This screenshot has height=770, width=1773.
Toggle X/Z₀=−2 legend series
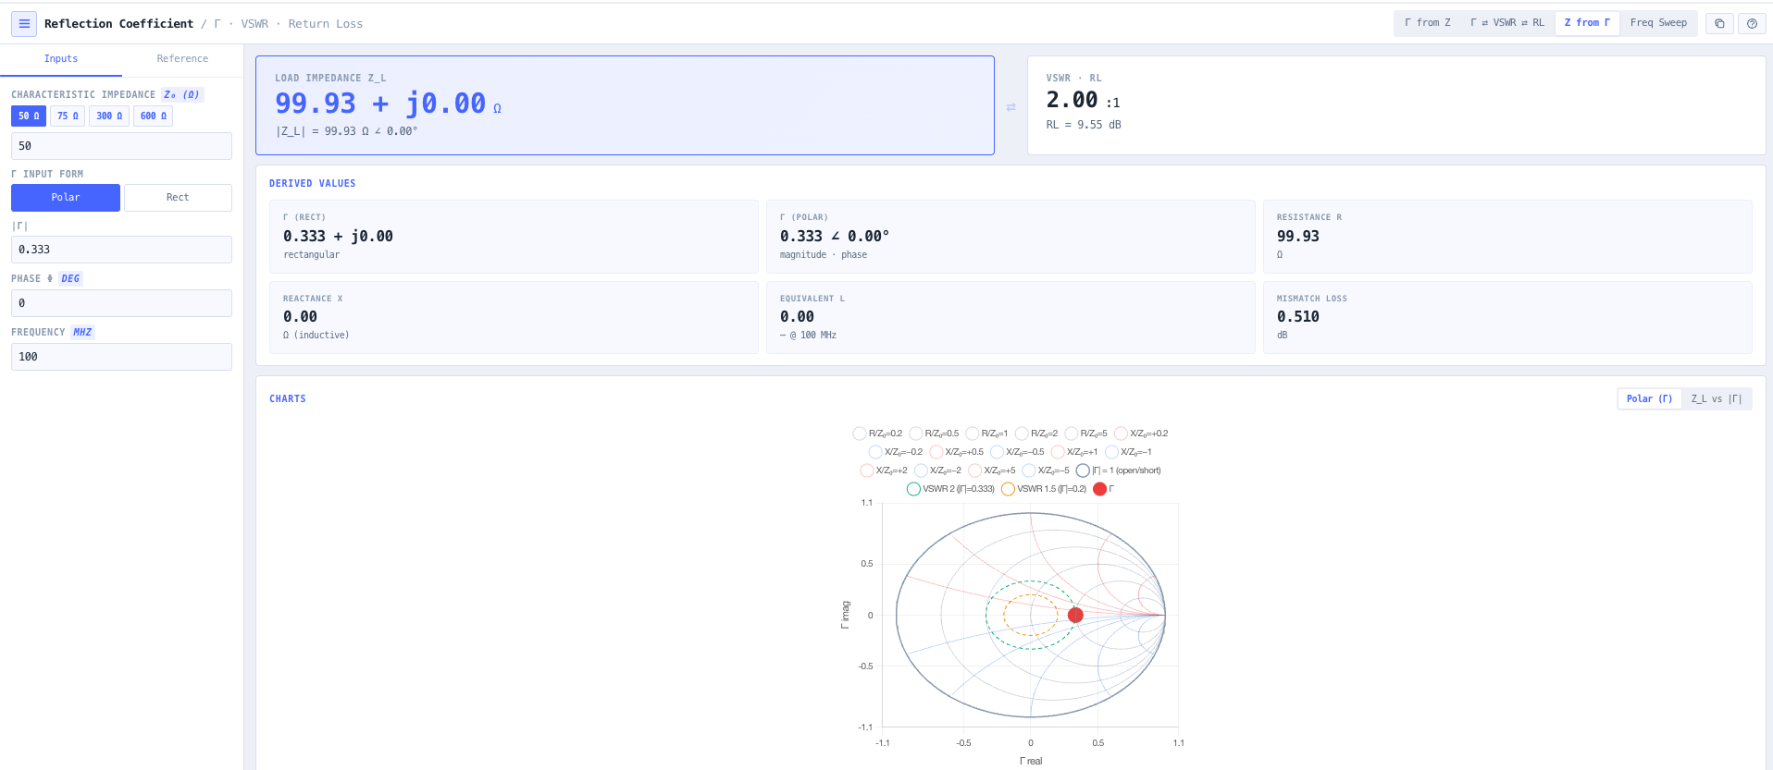coord(938,471)
